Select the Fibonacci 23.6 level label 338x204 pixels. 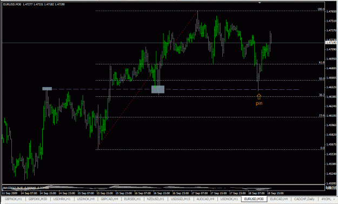[322, 116]
